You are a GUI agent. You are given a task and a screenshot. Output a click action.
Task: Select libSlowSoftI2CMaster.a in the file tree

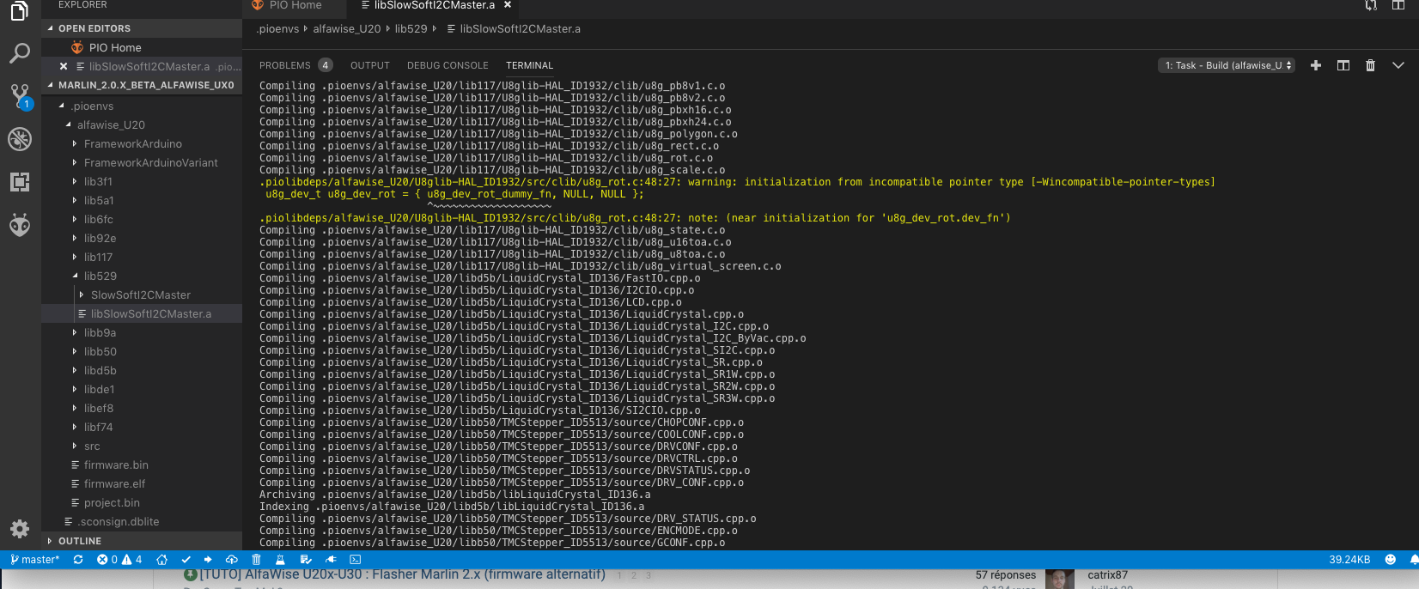(x=142, y=313)
